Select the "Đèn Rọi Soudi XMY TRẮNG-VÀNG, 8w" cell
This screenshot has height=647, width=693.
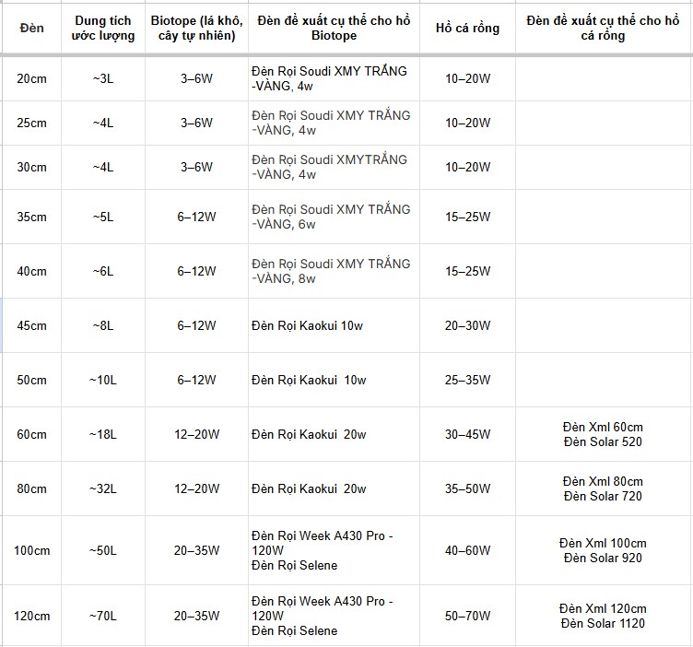tap(334, 271)
